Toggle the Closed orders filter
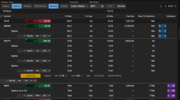The image size is (180, 100). (x=64, y=6)
